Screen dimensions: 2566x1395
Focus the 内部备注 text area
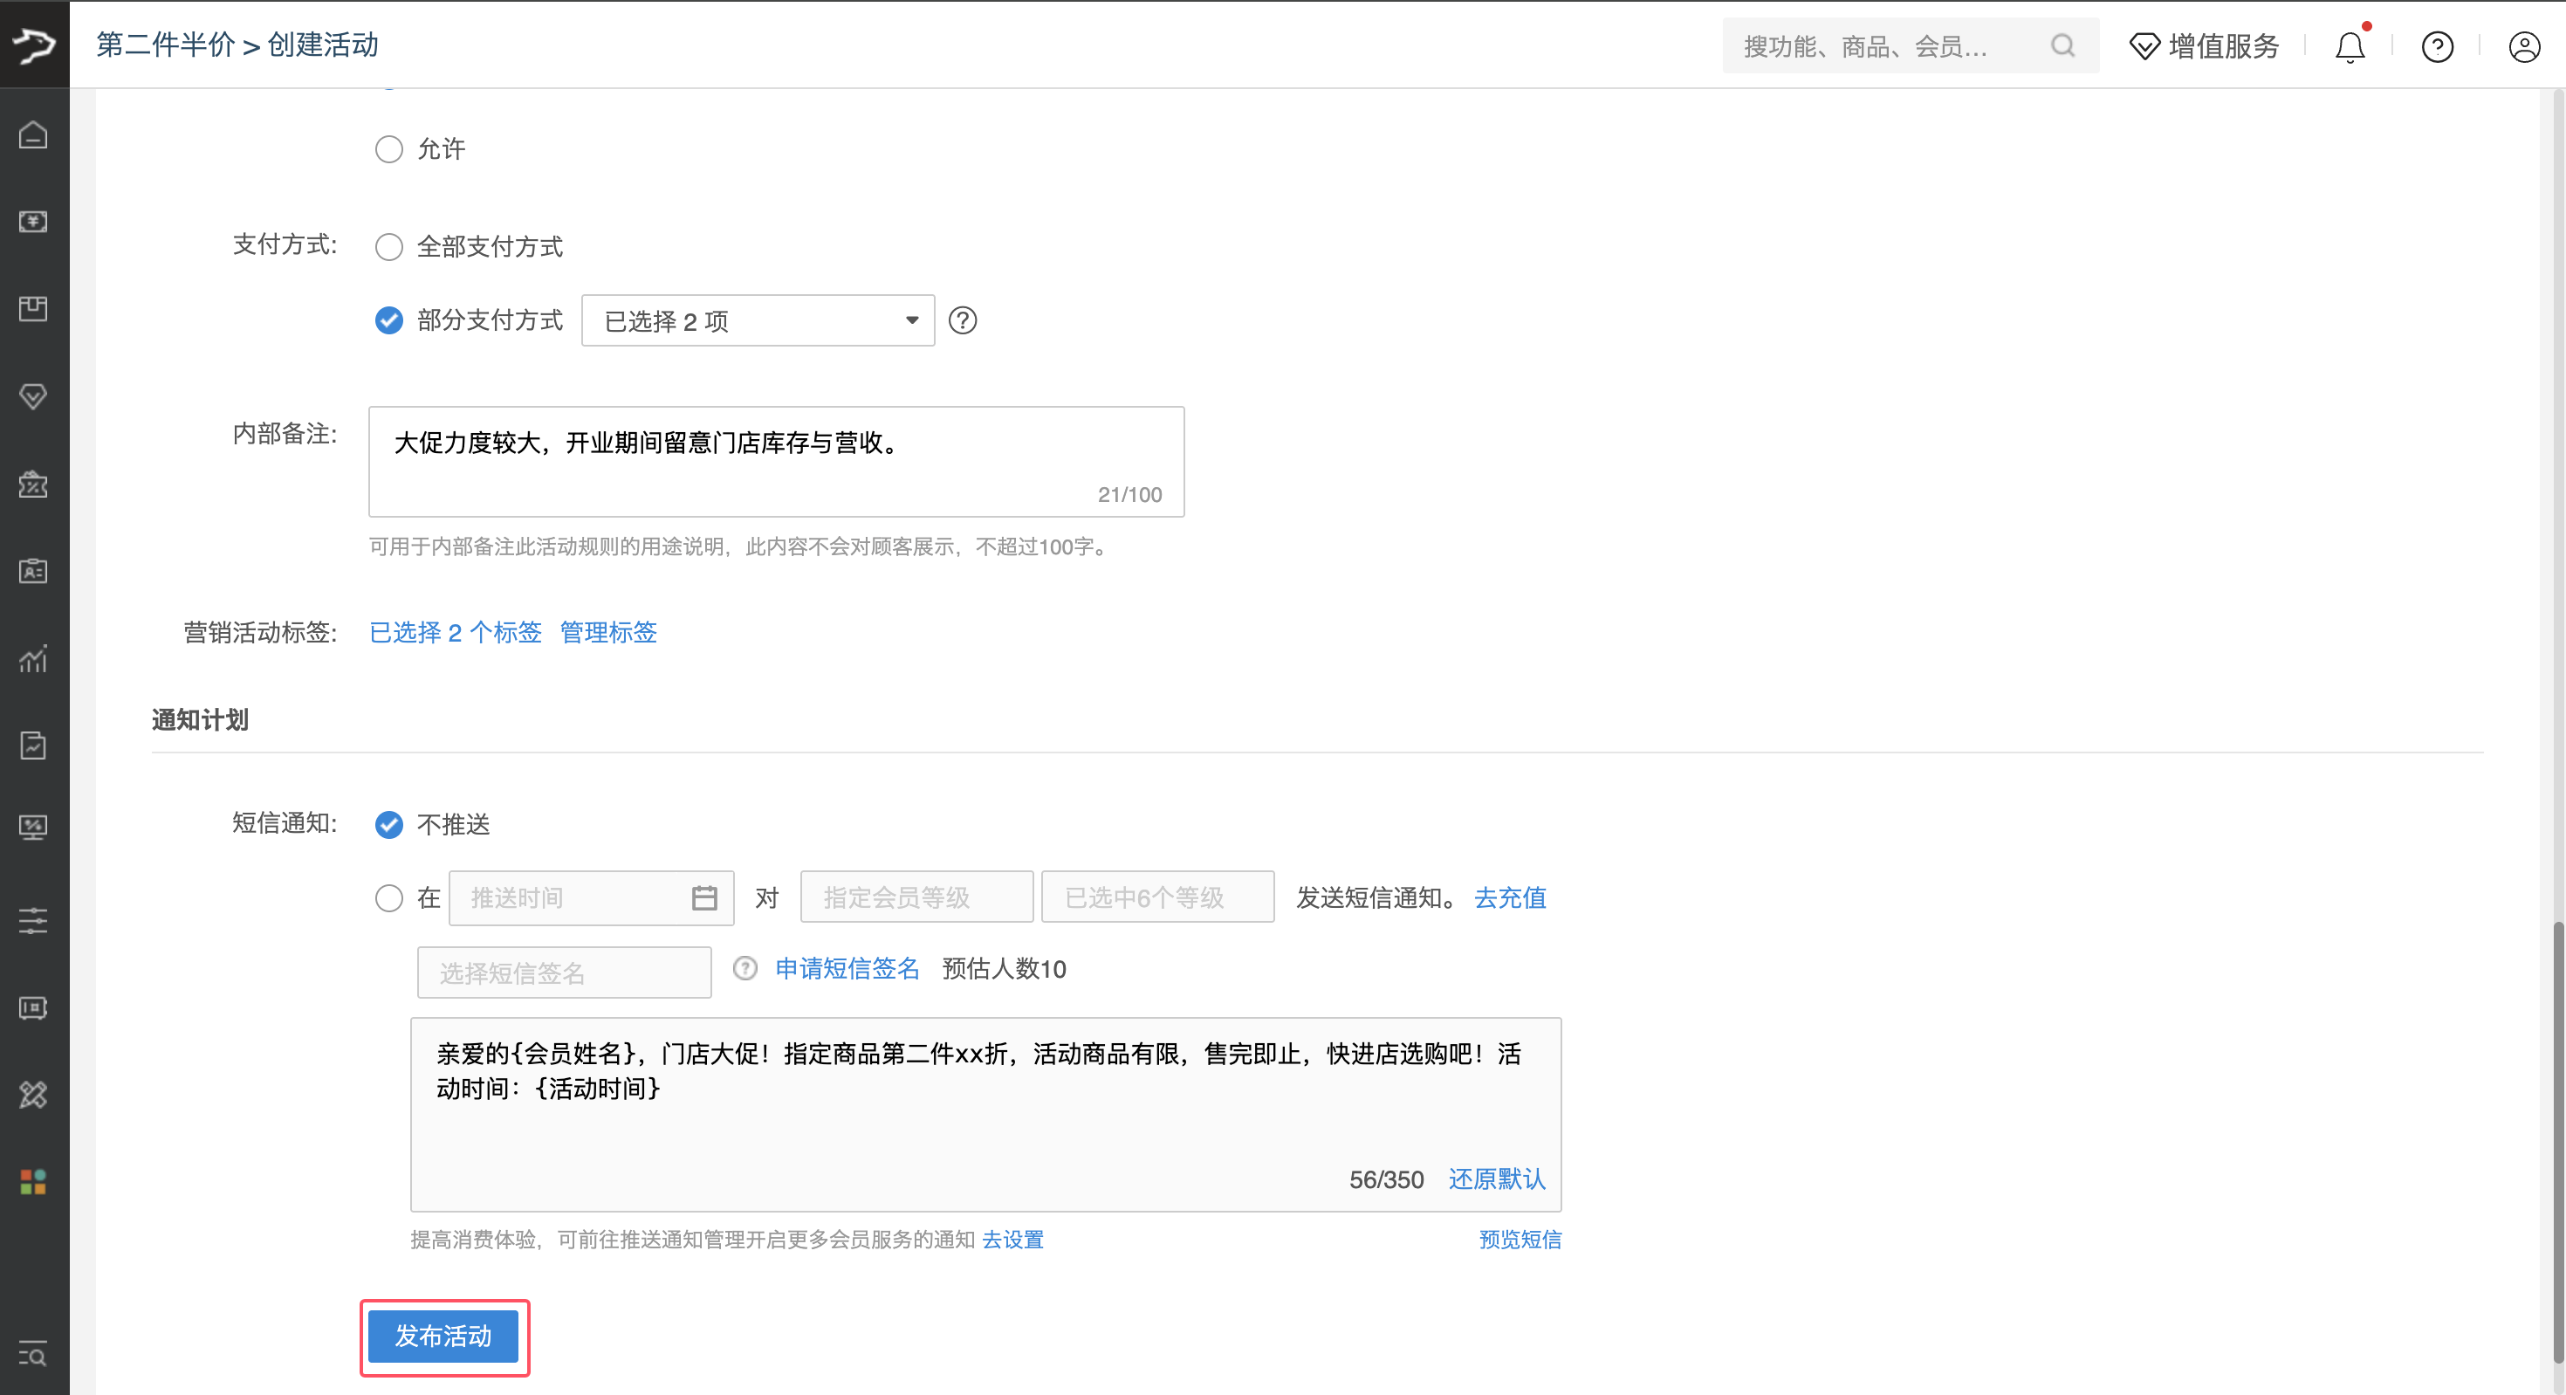776,461
